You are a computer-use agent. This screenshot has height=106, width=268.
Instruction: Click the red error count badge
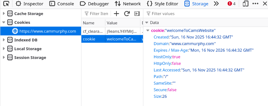tap(231, 4)
